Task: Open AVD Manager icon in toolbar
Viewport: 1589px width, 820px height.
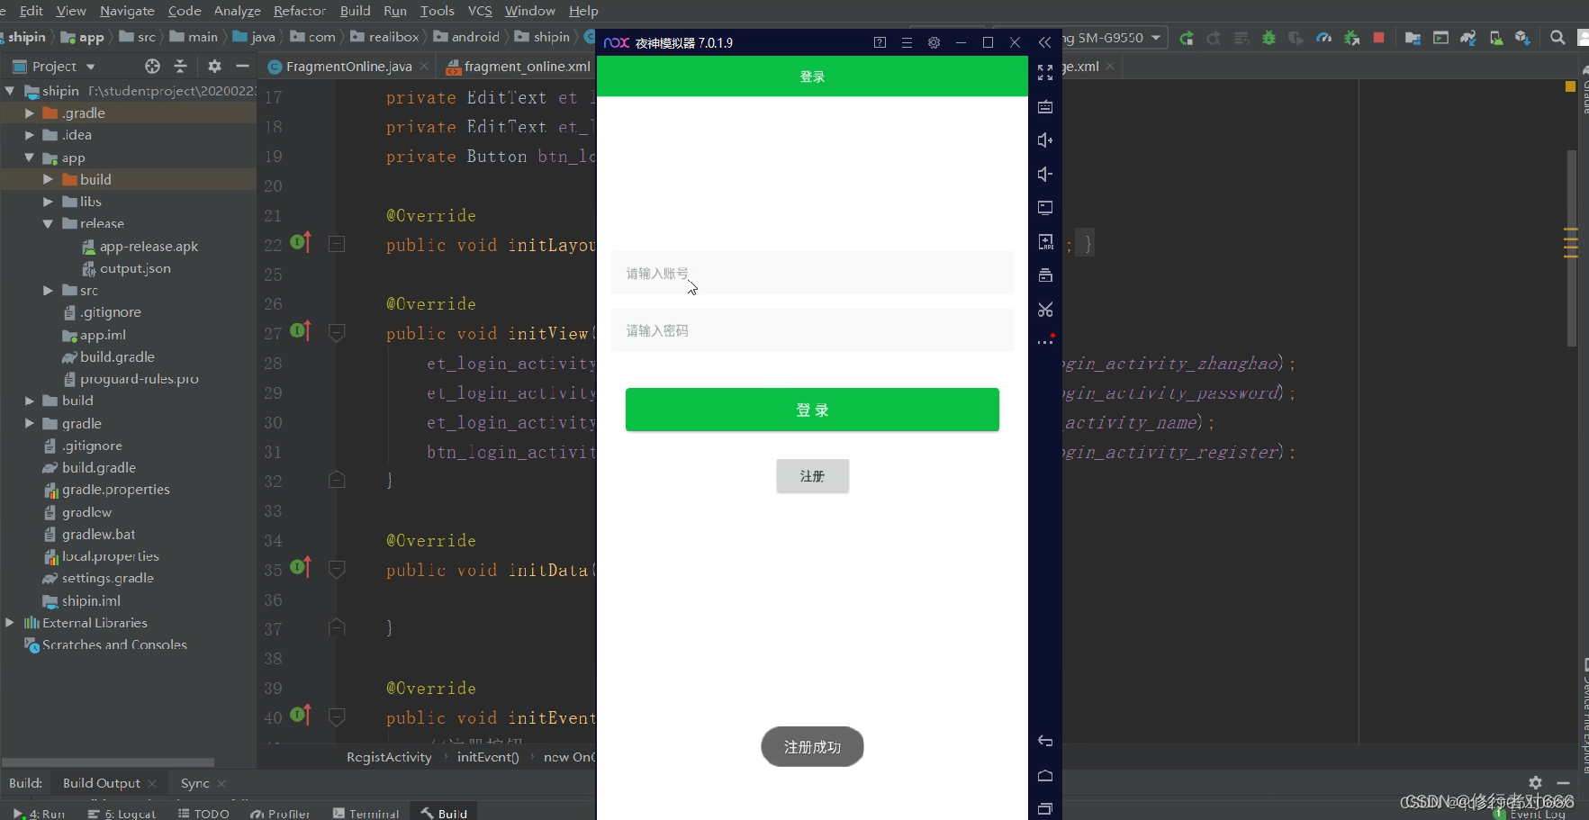Action: click(x=1495, y=38)
